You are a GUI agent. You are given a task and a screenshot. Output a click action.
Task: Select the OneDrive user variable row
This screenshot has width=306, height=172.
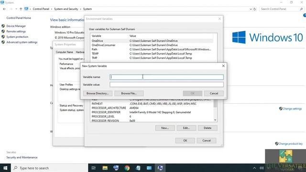point(152,41)
